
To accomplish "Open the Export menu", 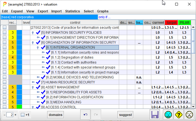I will click(x=43, y=11).
